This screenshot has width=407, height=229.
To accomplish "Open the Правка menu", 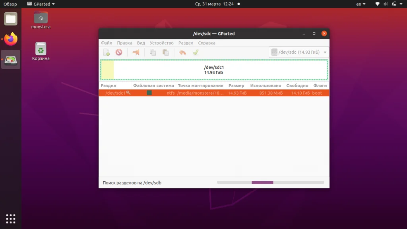I will click(x=124, y=43).
